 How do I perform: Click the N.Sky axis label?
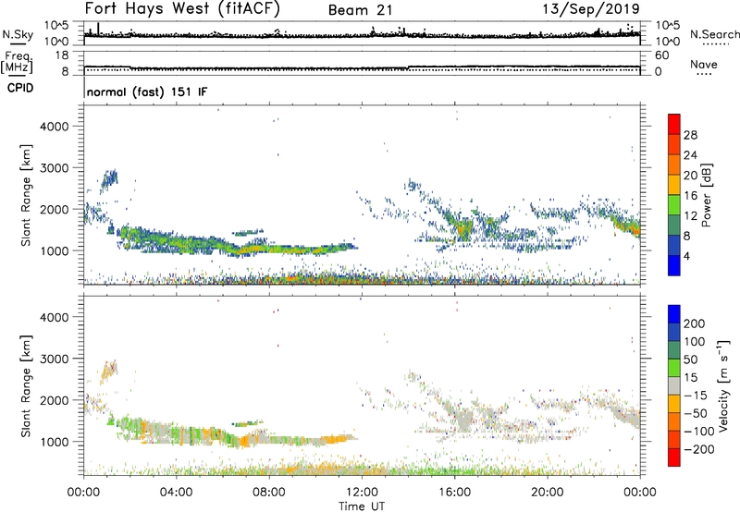tap(18, 34)
